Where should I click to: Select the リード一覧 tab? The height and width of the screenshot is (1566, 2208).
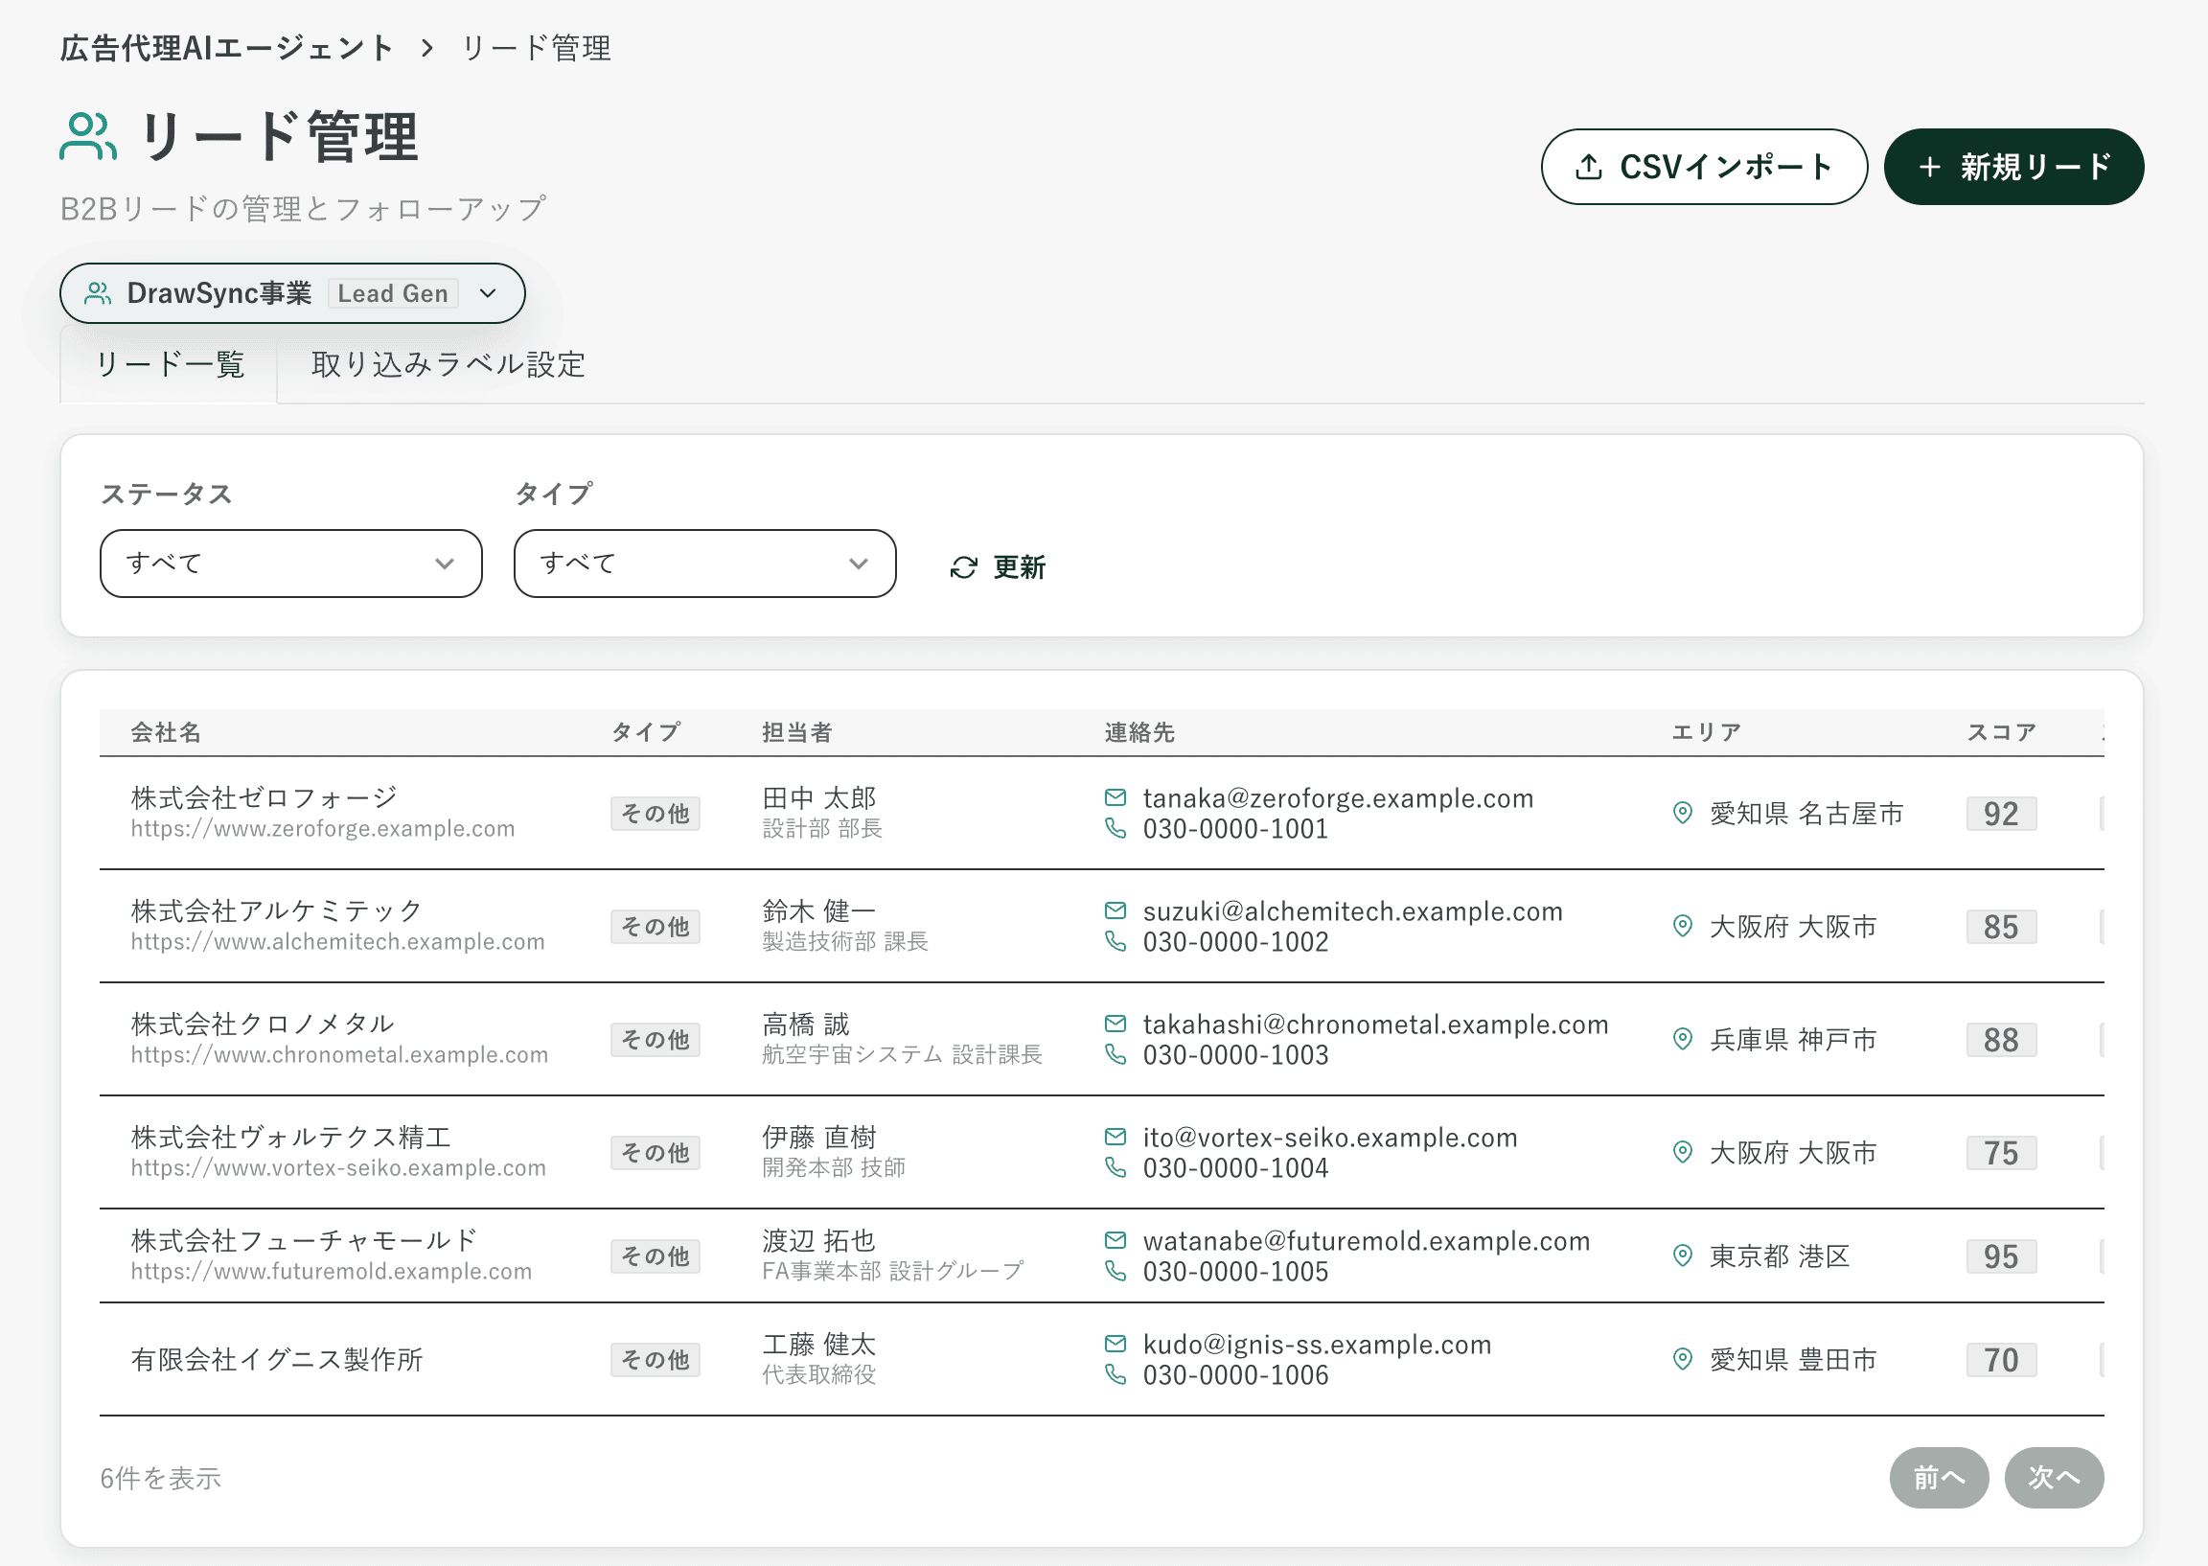[170, 364]
